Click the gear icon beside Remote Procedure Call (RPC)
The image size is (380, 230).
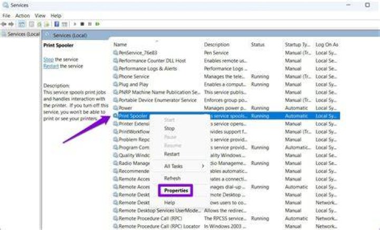coord(116,218)
